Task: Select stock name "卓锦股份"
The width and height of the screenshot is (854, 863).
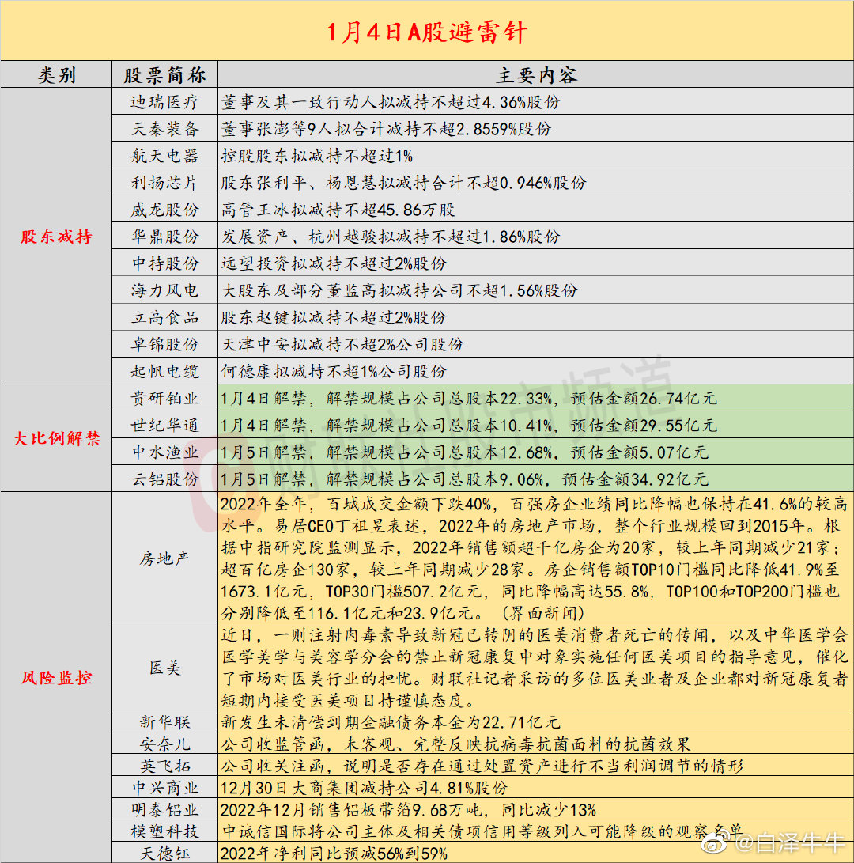Action: pyautogui.click(x=164, y=345)
